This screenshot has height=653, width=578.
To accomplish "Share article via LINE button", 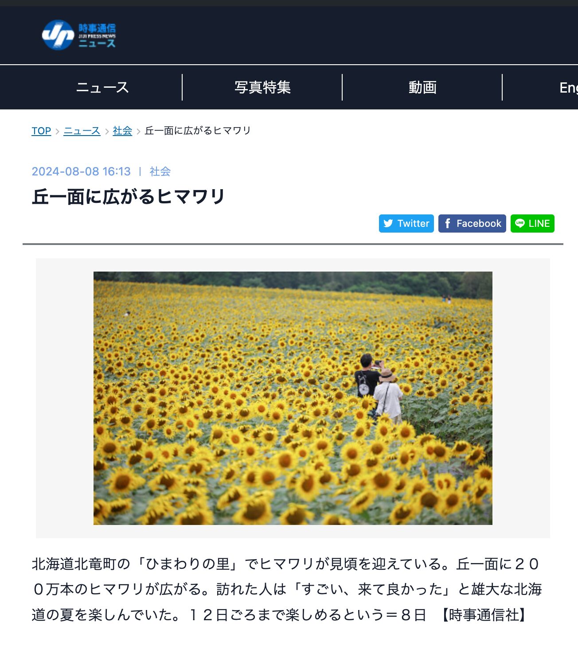I will (532, 224).
